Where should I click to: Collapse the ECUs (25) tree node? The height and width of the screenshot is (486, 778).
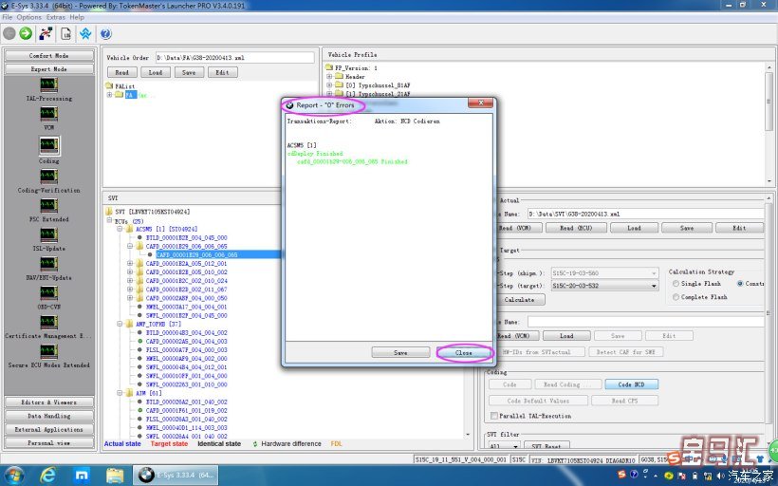coord(109,220)
